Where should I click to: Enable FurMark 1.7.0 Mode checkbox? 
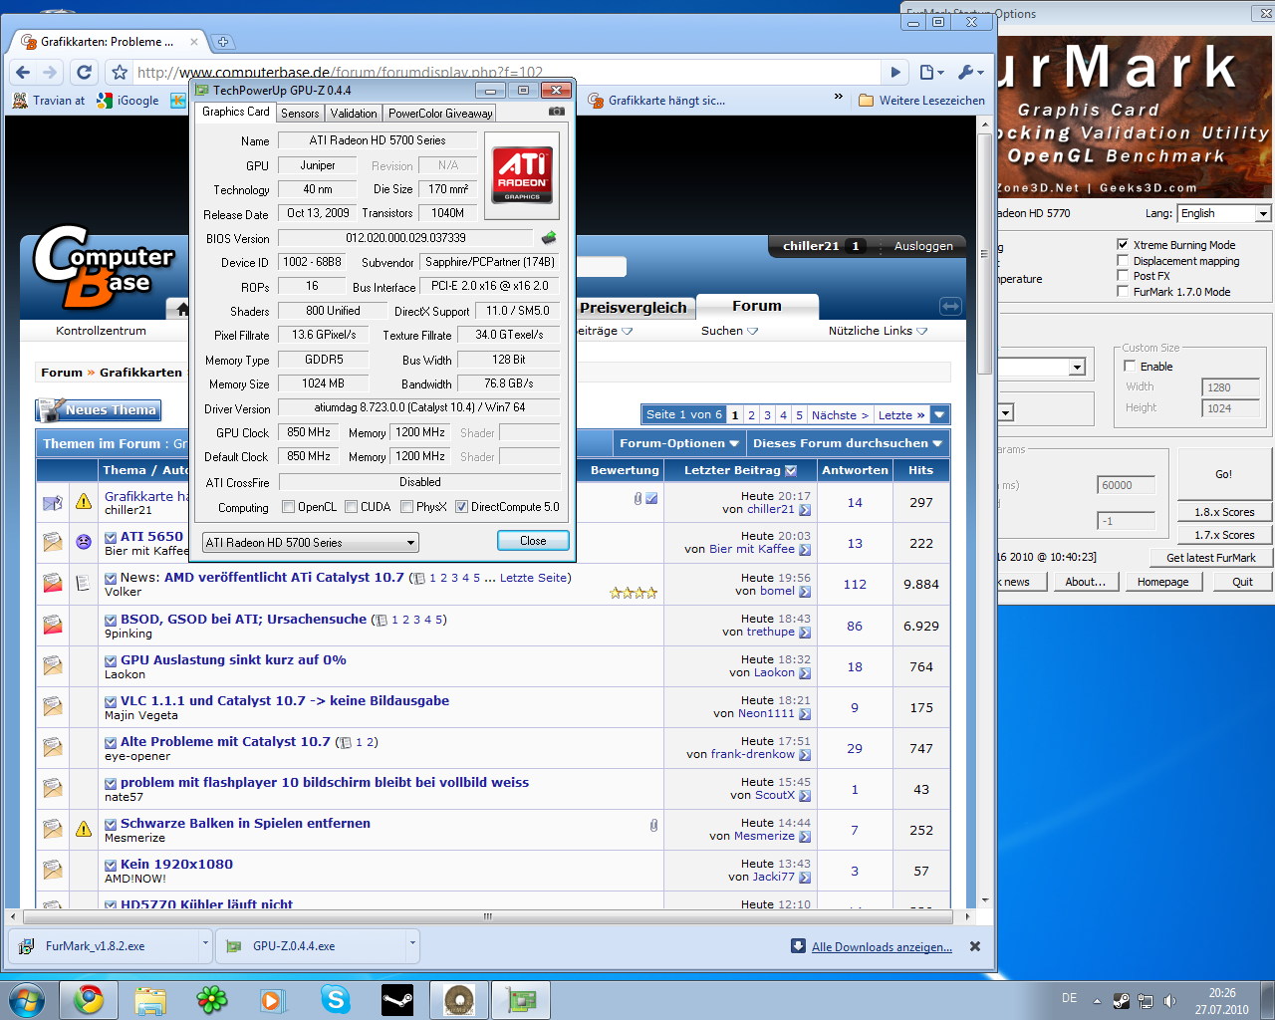[1123, 292]
